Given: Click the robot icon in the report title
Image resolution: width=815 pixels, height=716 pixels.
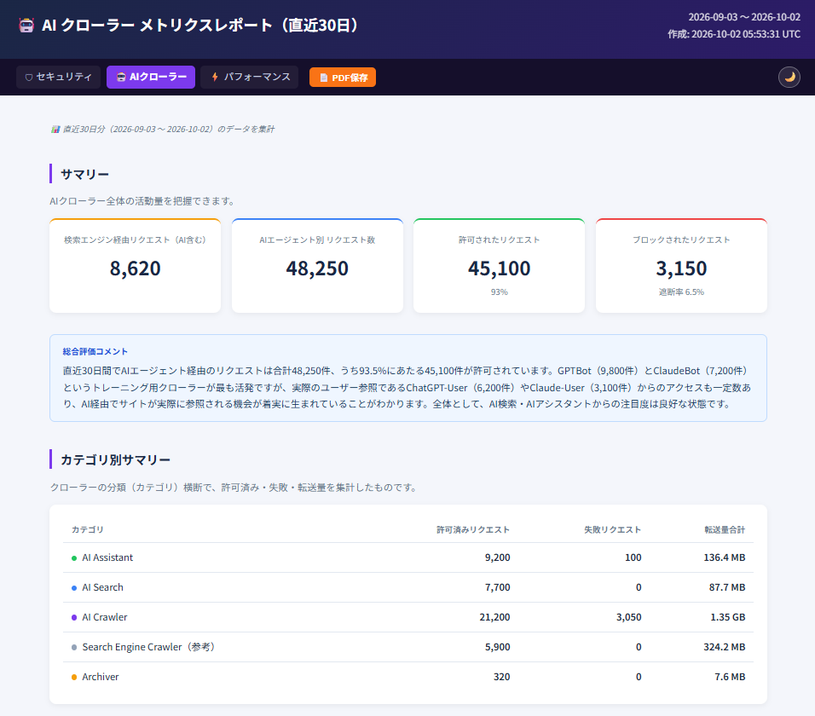Looking at the screenshot, I should [x=26, y=25].
